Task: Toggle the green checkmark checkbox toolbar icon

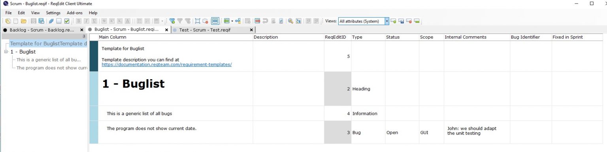Action: point(67,21)
